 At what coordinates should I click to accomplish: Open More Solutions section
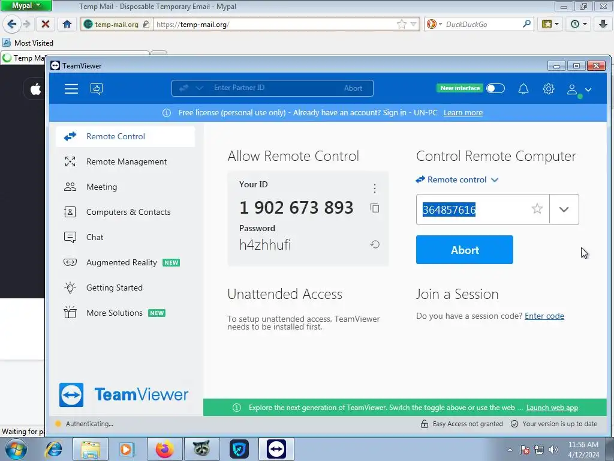pyautogui.click(x=125, y=313)
